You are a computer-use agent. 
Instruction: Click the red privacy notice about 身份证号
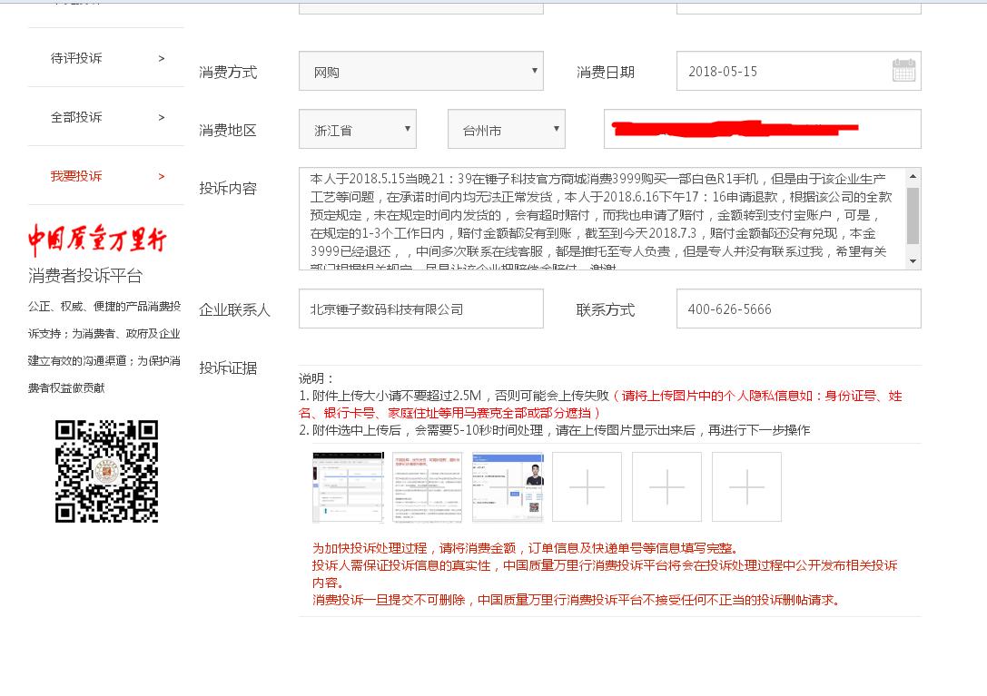point(600,404)
